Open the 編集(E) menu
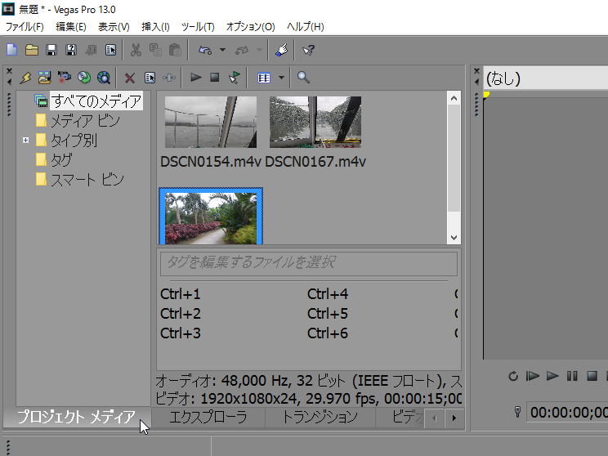Image resolution: width=608 pixels, height=456 pixels. (70, 27)
